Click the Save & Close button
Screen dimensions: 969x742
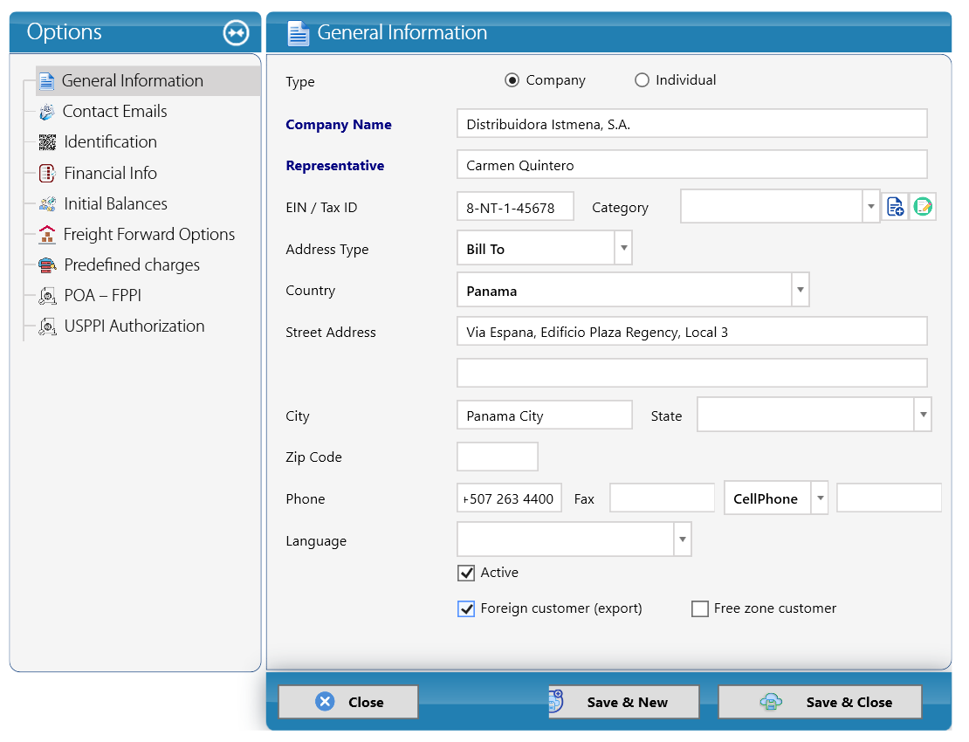[x=820, y=702]
